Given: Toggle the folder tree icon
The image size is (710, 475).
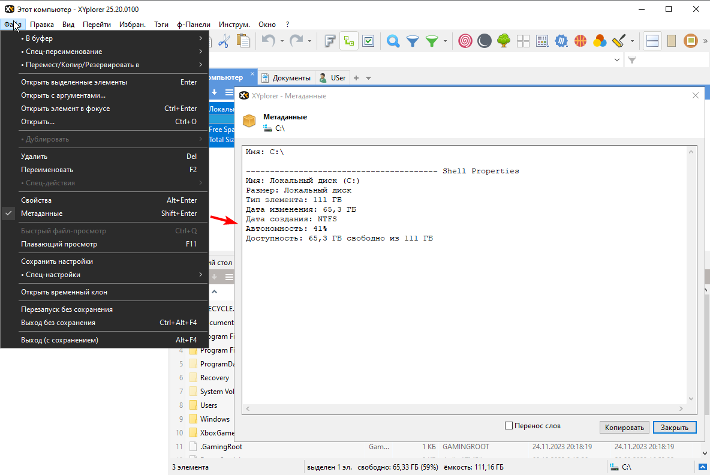Looking at the screenshot, I should [349, 41].
